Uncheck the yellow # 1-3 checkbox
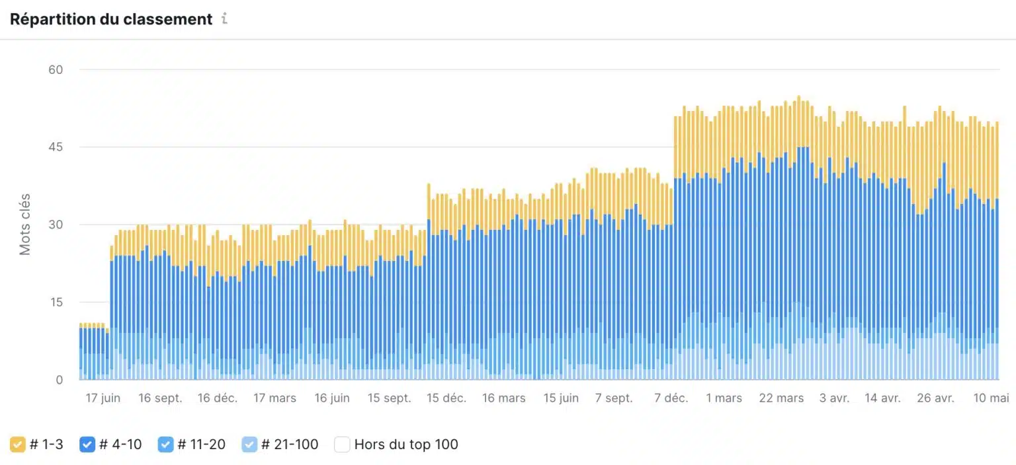 18,445
